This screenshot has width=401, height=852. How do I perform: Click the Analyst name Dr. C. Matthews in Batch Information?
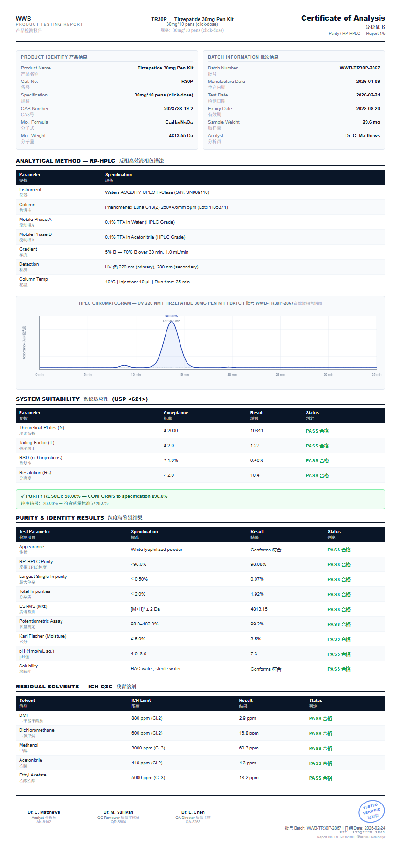[362, 136]
